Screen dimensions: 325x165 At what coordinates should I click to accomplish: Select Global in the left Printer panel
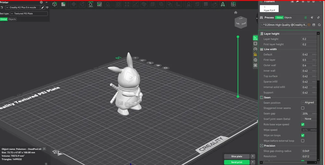4,19
